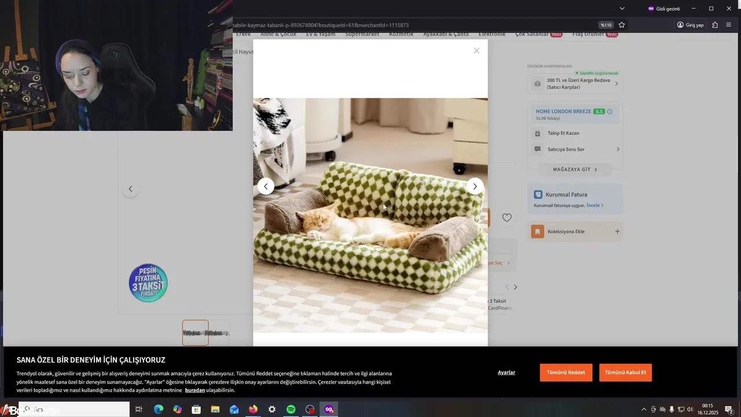
Task: Bookmark page with star icon
Action: (622, 25)
